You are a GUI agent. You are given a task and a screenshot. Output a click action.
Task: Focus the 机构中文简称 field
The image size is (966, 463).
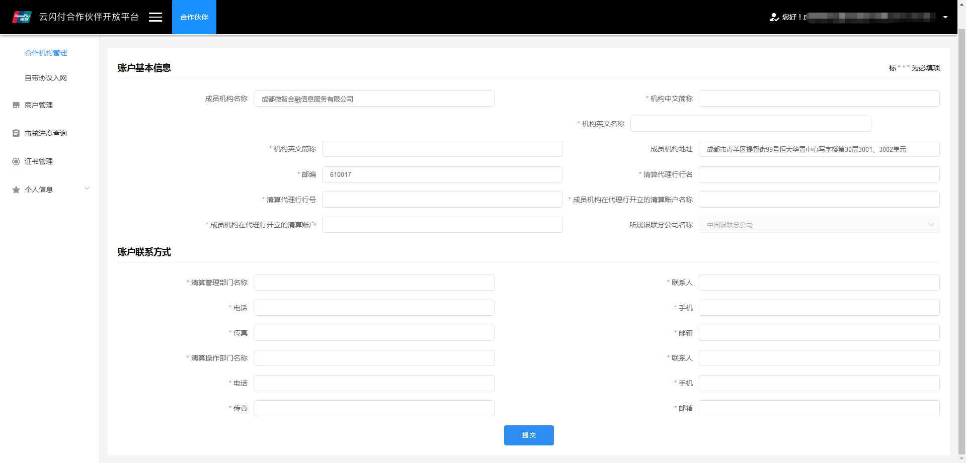[819, 99]
